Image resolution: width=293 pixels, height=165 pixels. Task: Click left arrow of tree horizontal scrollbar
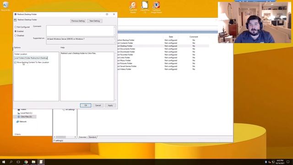pos(54,137)
